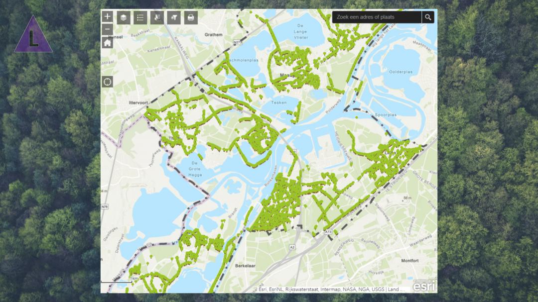Viewport: 538px width, 302px height.
Task: Click the purple L triangle logo
Action: pos(33,34)
